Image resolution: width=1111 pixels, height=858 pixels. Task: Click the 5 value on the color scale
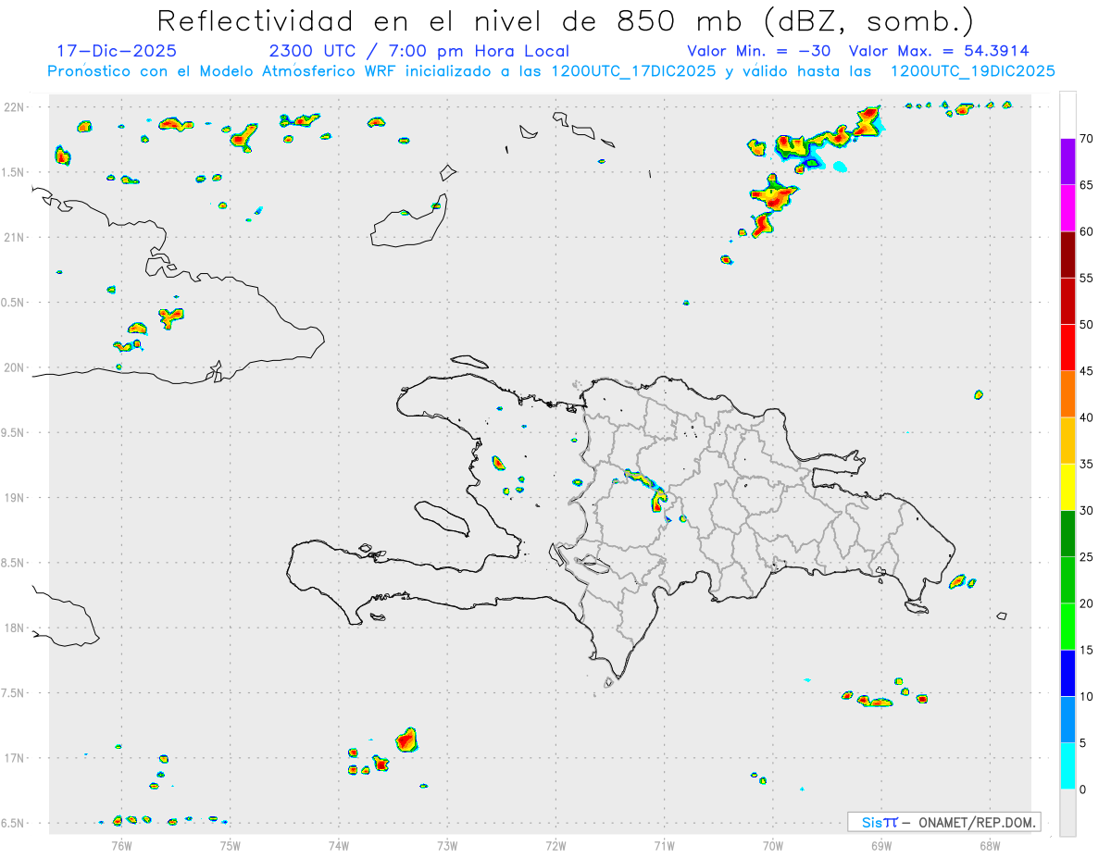(1083, 743)
